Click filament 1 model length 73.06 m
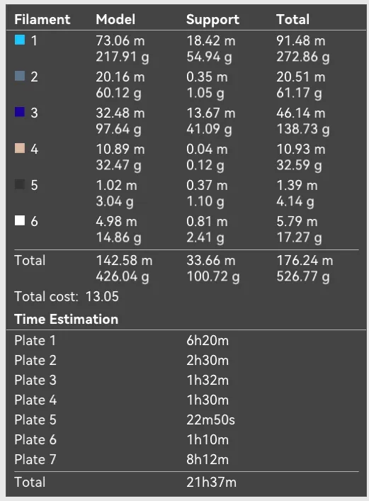 (120, 41)
